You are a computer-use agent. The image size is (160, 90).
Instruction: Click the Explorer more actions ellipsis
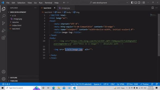pos(35,8)
